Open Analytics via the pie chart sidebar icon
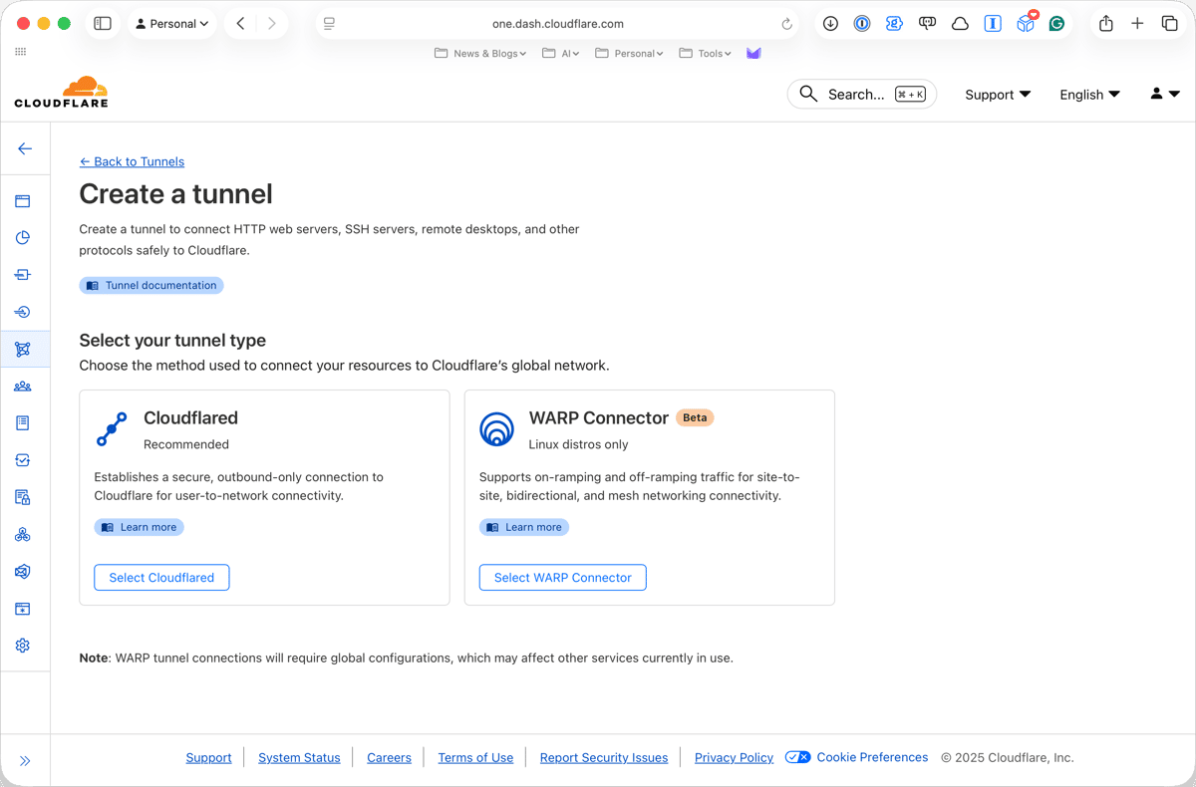Image resolution: width=1196 pixels, height=787 pixels. tap(22, 237)
